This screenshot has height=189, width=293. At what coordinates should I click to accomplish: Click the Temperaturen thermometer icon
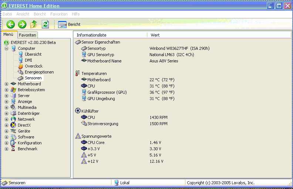click(77, 73)
